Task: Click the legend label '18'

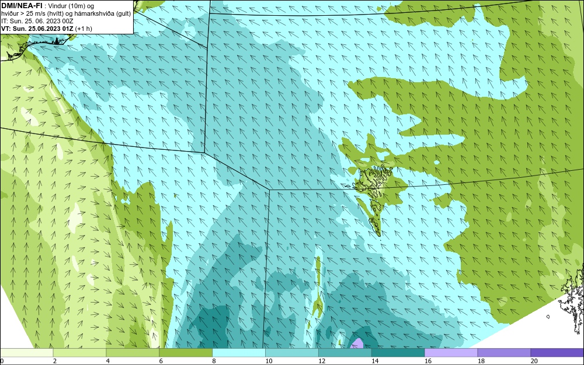Action: pyautogui.click(x=481, y=361)
